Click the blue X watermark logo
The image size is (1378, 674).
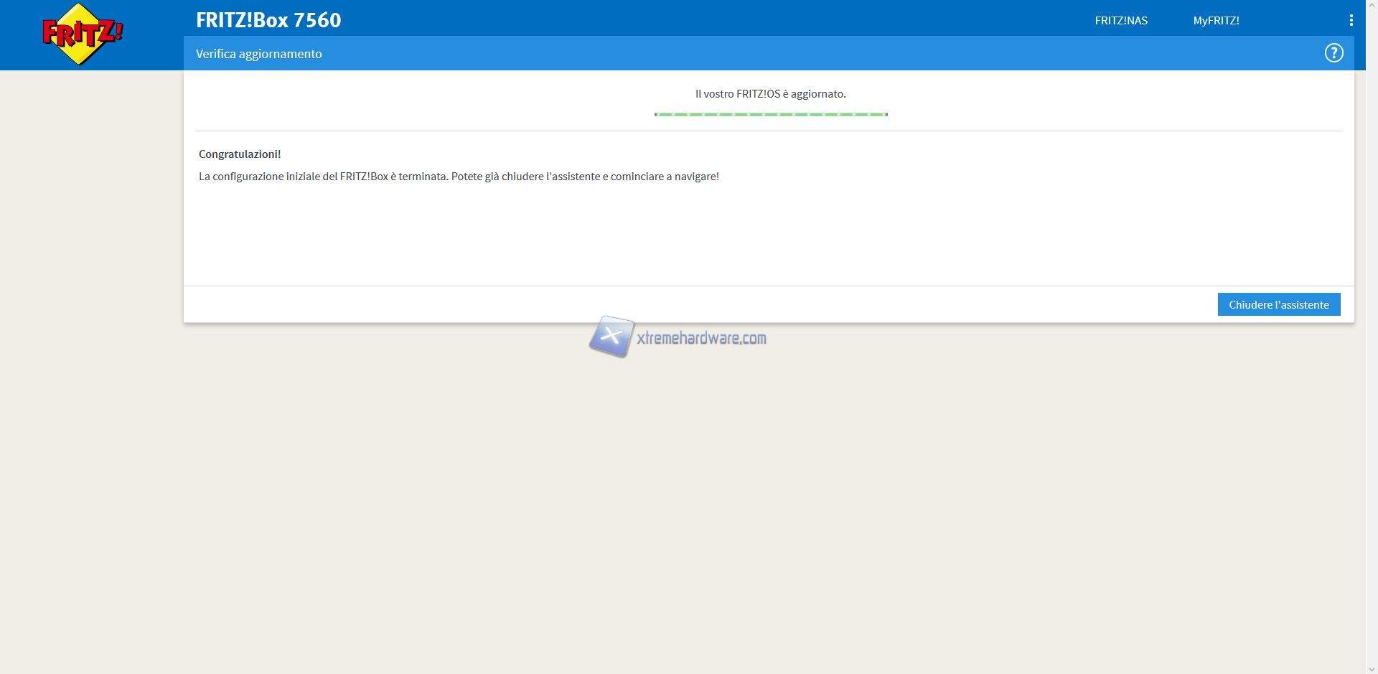(611, 336)
